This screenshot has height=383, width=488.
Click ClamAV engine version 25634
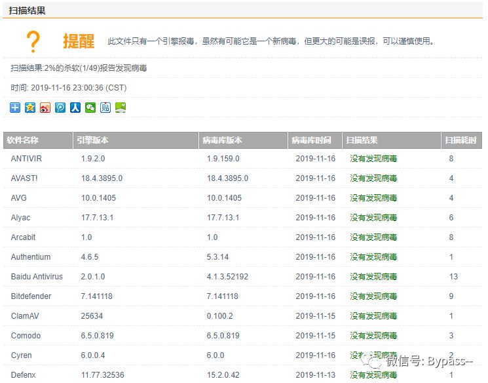(92, 316)
